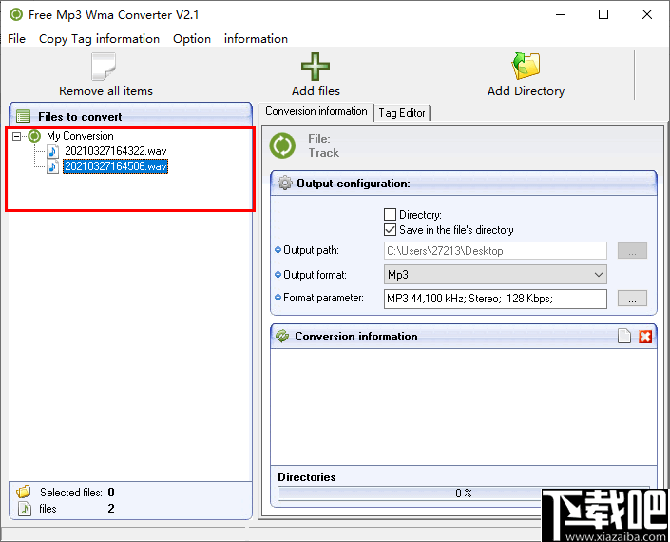Click the 0 % conversion progress bar
The height and width of the screenshot is (542, 670).
click(463, 494)
